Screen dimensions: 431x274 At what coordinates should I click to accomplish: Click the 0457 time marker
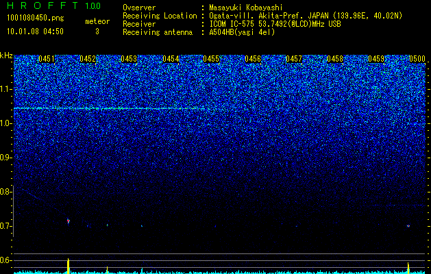click(294, 59)
